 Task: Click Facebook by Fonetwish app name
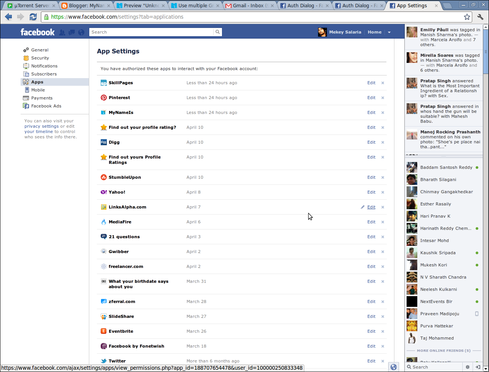point(137,346)
